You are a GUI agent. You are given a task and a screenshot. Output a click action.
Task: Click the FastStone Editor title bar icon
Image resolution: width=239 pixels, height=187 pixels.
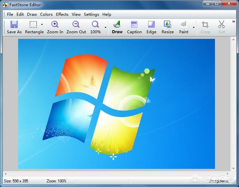[5, 5]
